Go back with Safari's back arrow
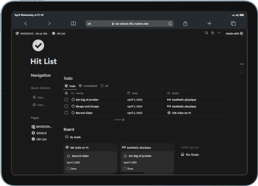 coord(26,23)
